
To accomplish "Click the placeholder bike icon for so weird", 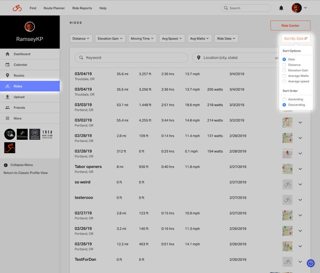I will coord(287,185).
